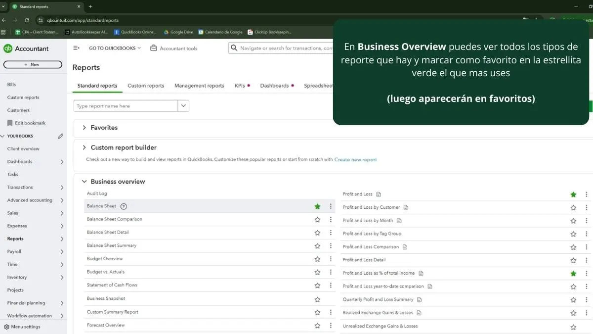Image resolution: width=593 pixels, height=334 pixels.
Task: Reload the browser page
Action: click(27, 20)
